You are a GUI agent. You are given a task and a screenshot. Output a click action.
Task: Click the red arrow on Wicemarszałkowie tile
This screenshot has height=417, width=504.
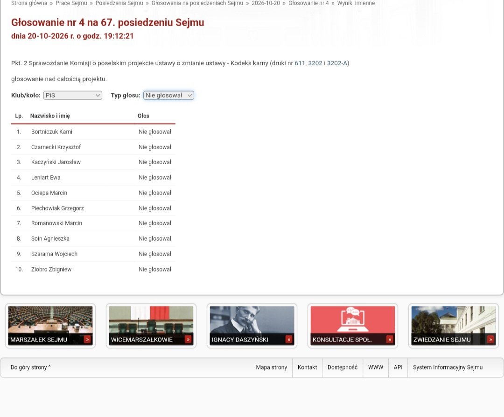point(188,340)
